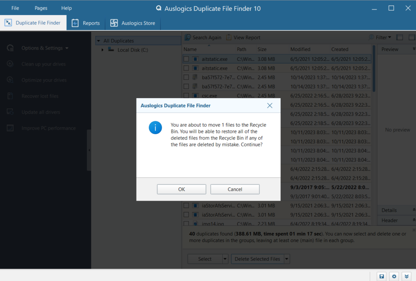Screen dimensions: 416x281
Task: Cancel the Recycle Bin dialog
Action: (235, 189)
